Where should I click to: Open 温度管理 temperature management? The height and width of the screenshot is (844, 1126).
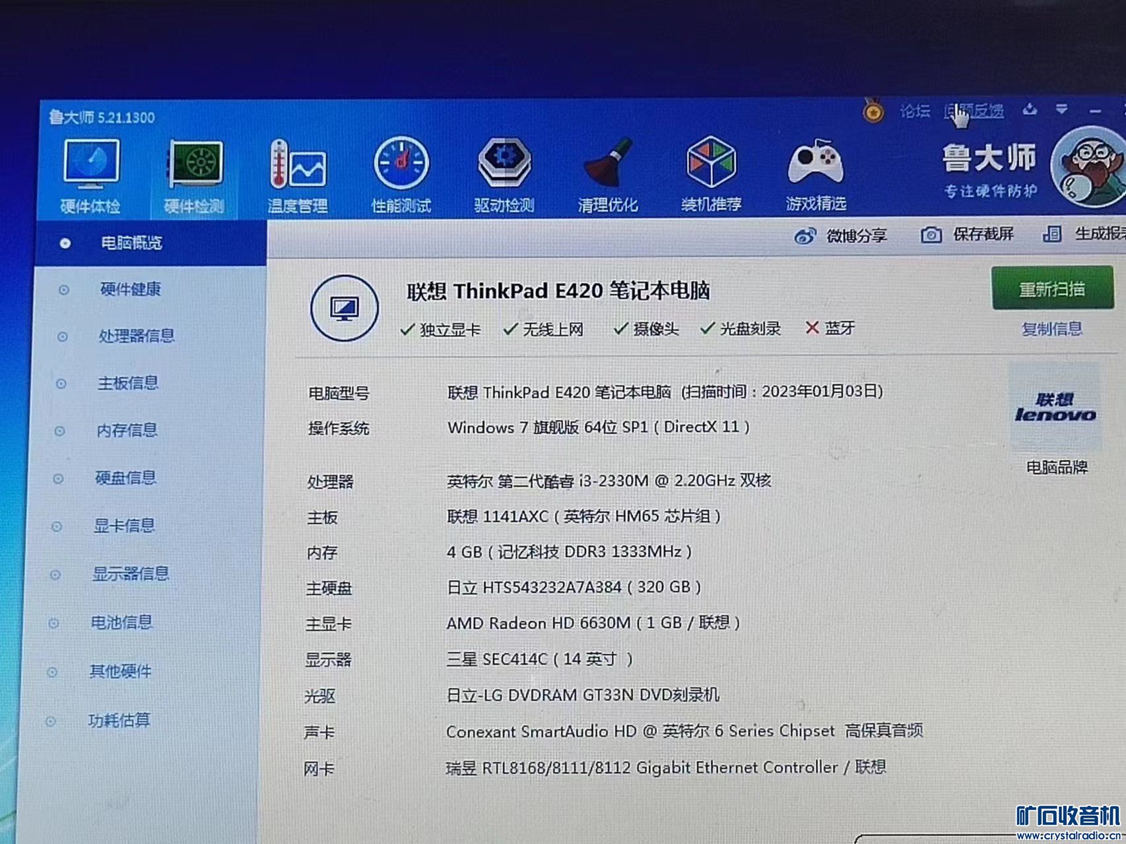click(x=298, y=175)
